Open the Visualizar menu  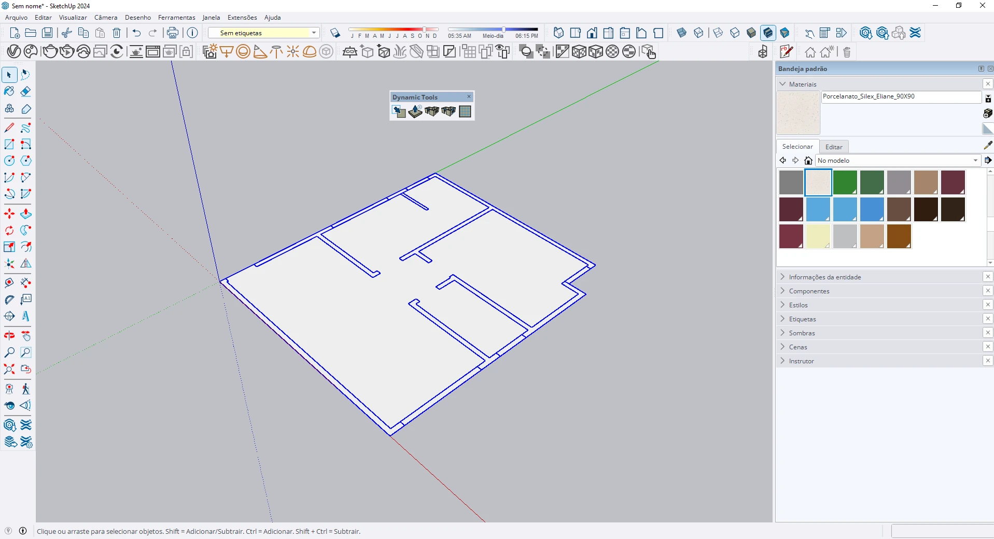pyautogui.click(x=73, y=18)
